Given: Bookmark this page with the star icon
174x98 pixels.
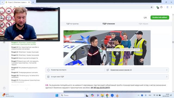Looking at the screenshot, I should [x=151, y=7].
